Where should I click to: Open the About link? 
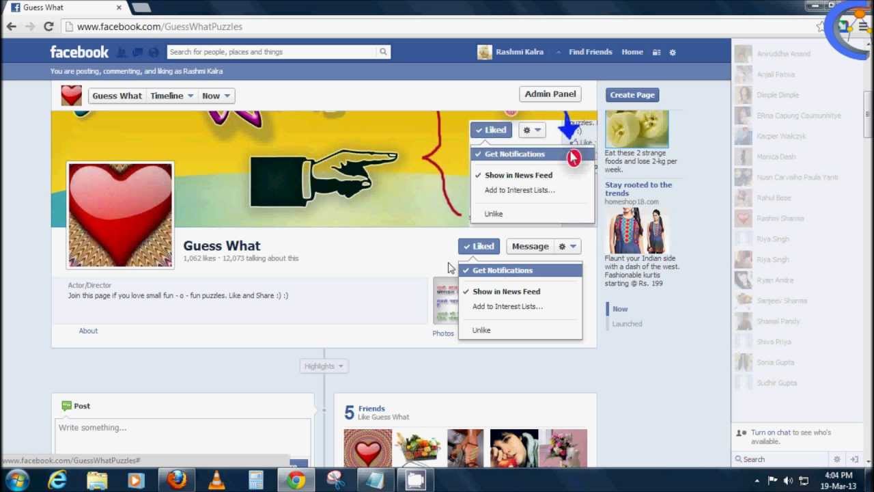click(88, 331)
